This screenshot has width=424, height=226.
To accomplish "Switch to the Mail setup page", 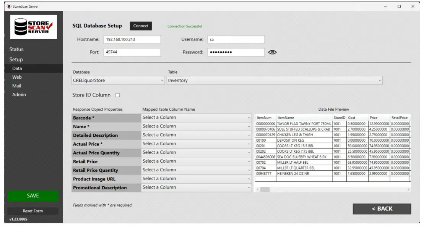I will pyautogui.click(x=16, y=86).
